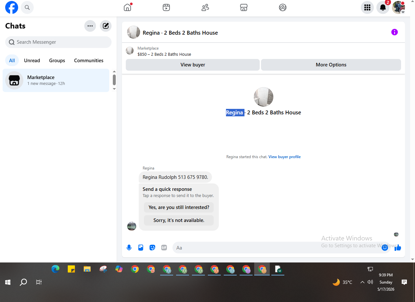Go to the Home feed icon

(127, 7)
